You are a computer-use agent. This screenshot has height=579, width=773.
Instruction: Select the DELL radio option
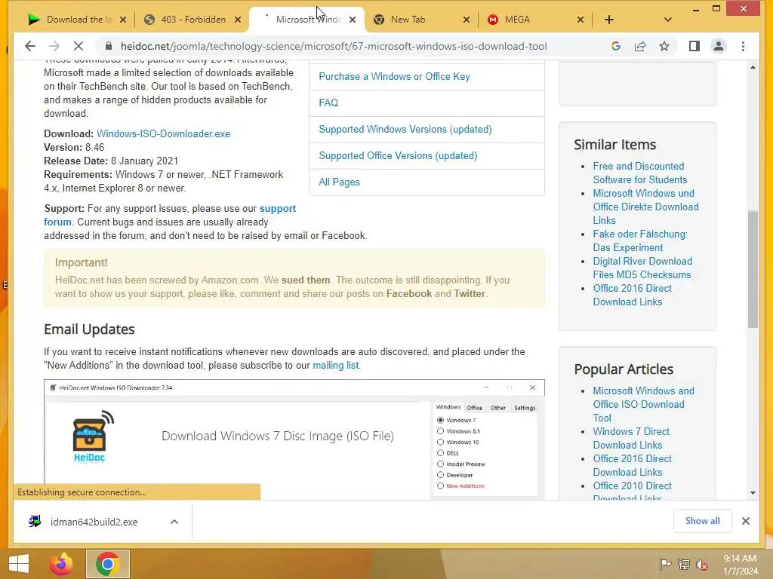(x=440, y=453)
